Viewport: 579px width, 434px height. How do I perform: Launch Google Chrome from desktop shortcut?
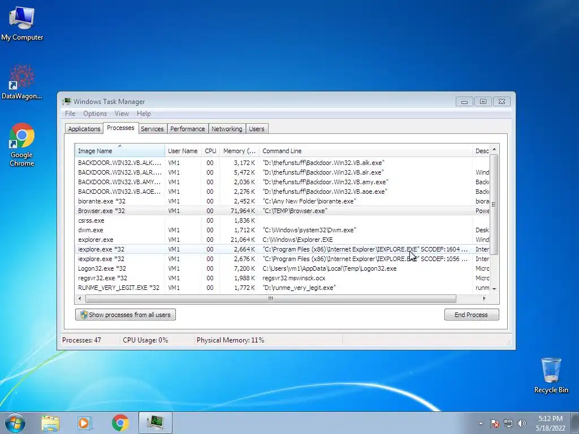click(22, 145)
